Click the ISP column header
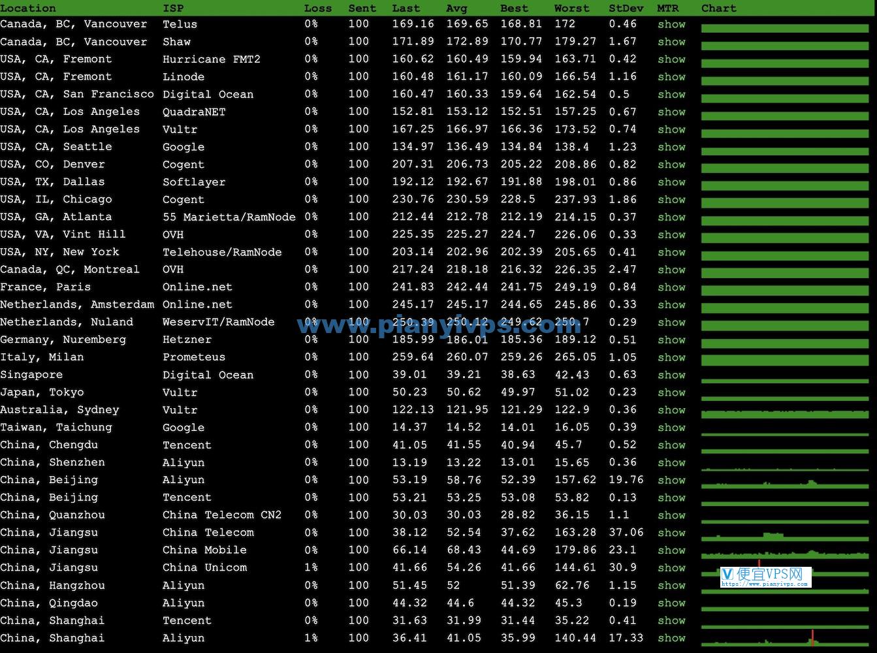 coord(173,8)
